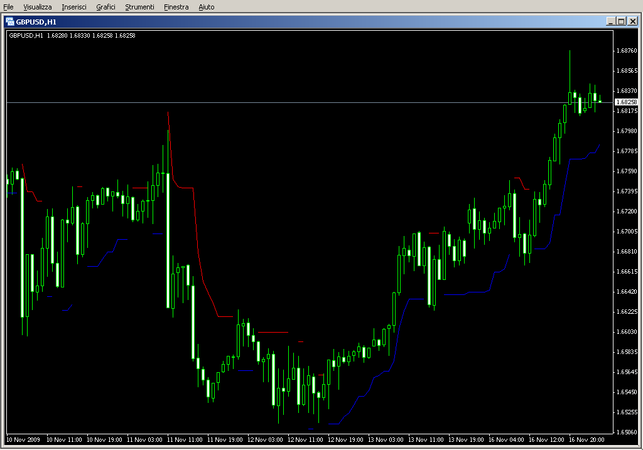The width and height of the screenshot is (643, 450).
Task: Click the 1.66615 price scale label
Action: click(x=627, y=272)
